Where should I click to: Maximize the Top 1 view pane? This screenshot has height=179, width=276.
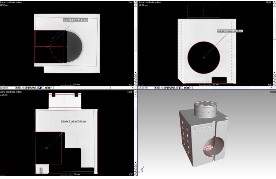135,2
